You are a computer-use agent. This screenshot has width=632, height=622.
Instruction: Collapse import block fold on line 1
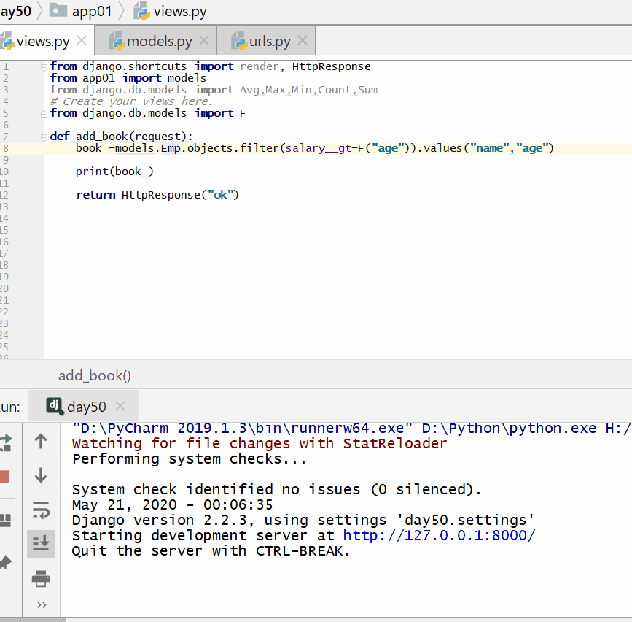(x=44, y=66)
